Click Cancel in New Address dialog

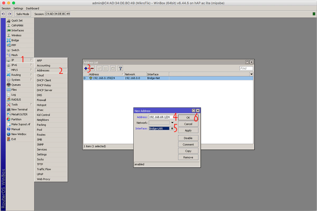(x=188, y=124)
